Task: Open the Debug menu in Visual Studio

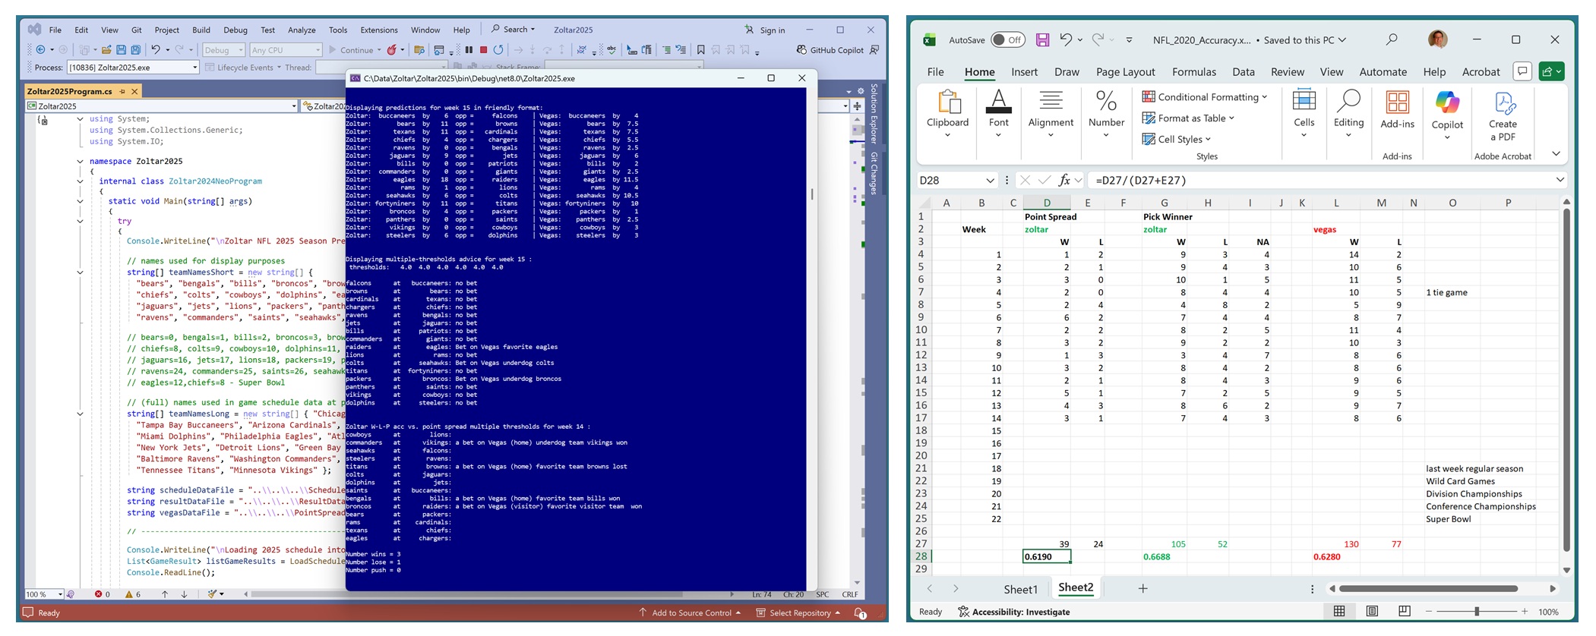Action: coord(235,30)
